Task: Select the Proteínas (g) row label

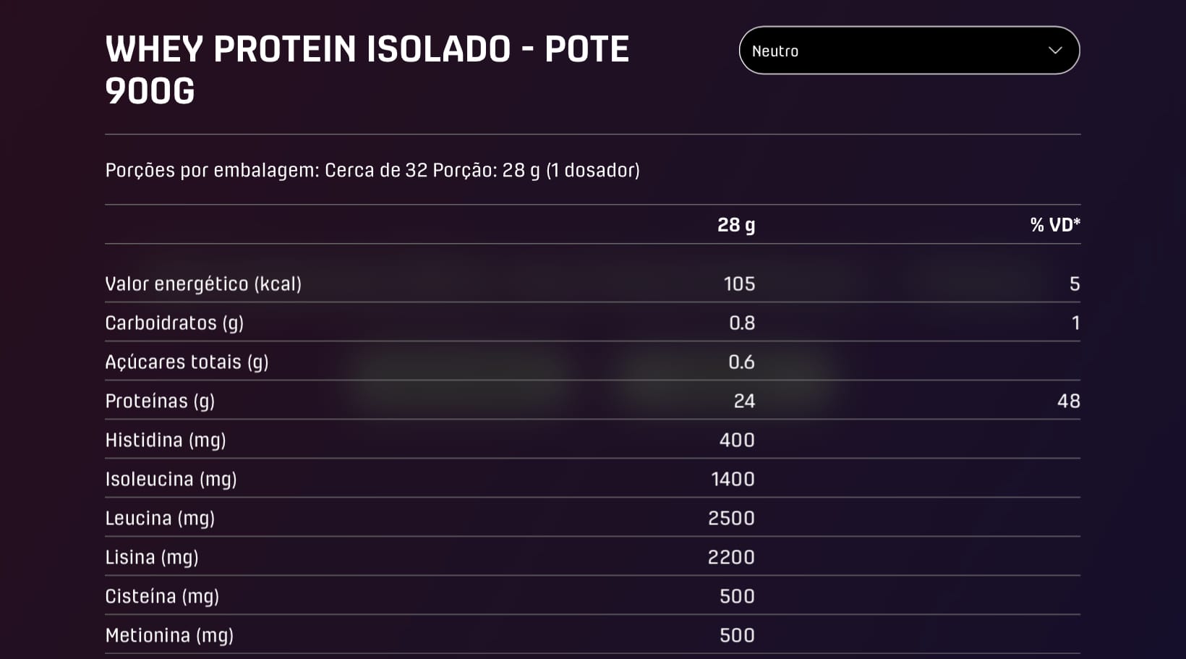Action: (160, 401)
